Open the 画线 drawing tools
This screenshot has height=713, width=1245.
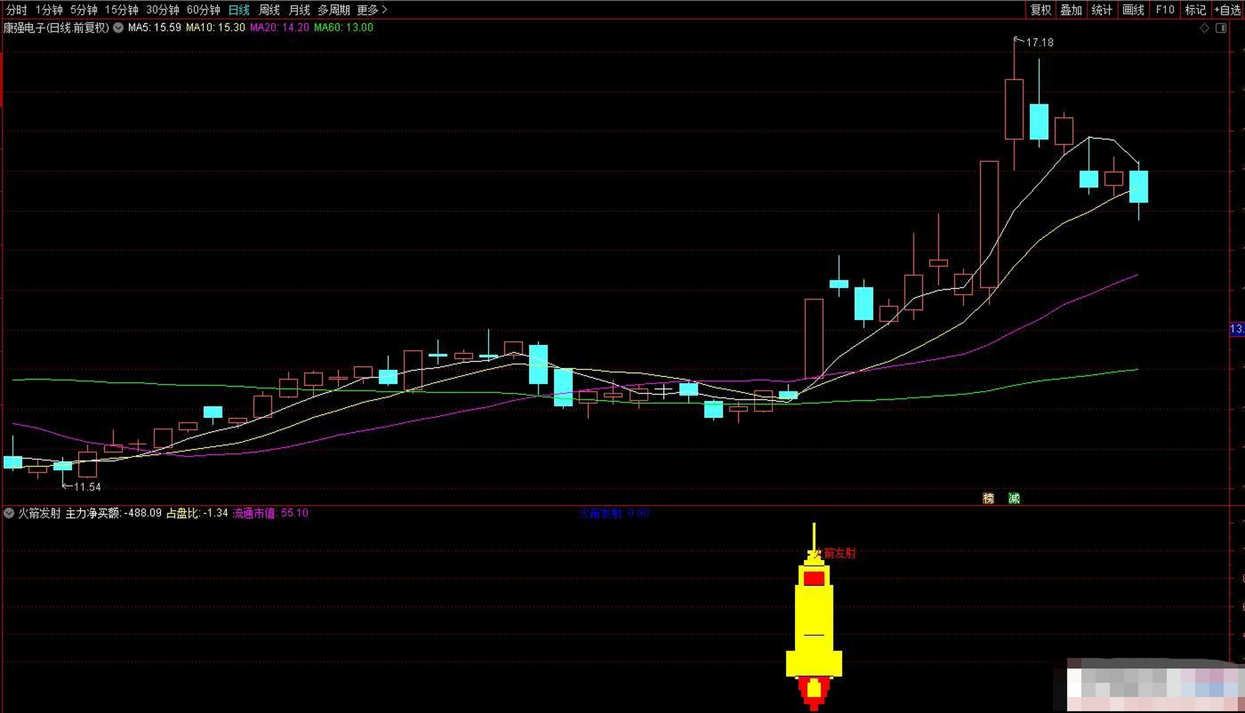(x=1132, y=9)
